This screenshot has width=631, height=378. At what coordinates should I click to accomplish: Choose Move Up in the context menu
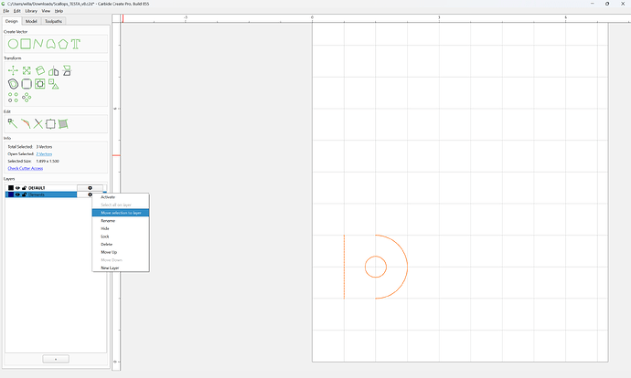click(121, 252)
